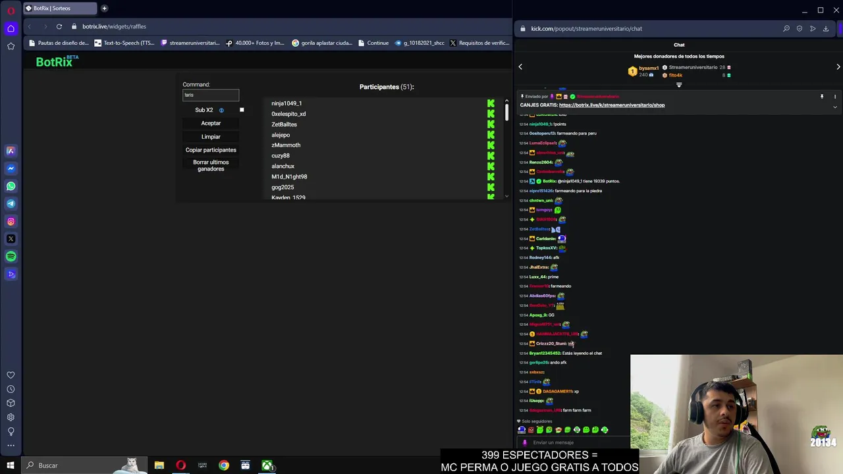Open '40.000+ Fotos y Im...' bookmark
Screen dimensions: 843x474
click(x=256, y=43)
